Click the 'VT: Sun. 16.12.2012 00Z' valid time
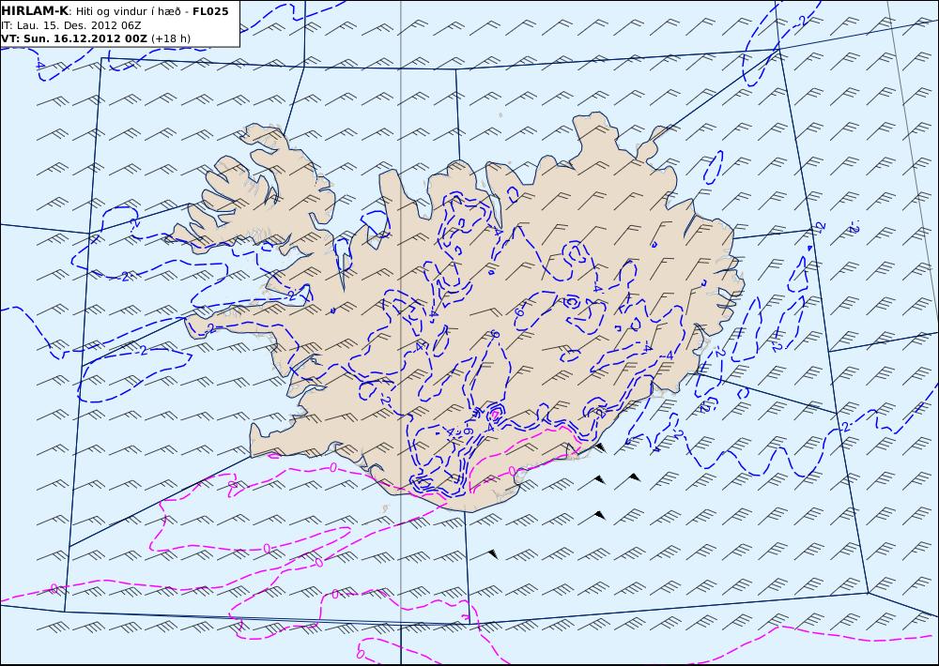 point(74,38)
